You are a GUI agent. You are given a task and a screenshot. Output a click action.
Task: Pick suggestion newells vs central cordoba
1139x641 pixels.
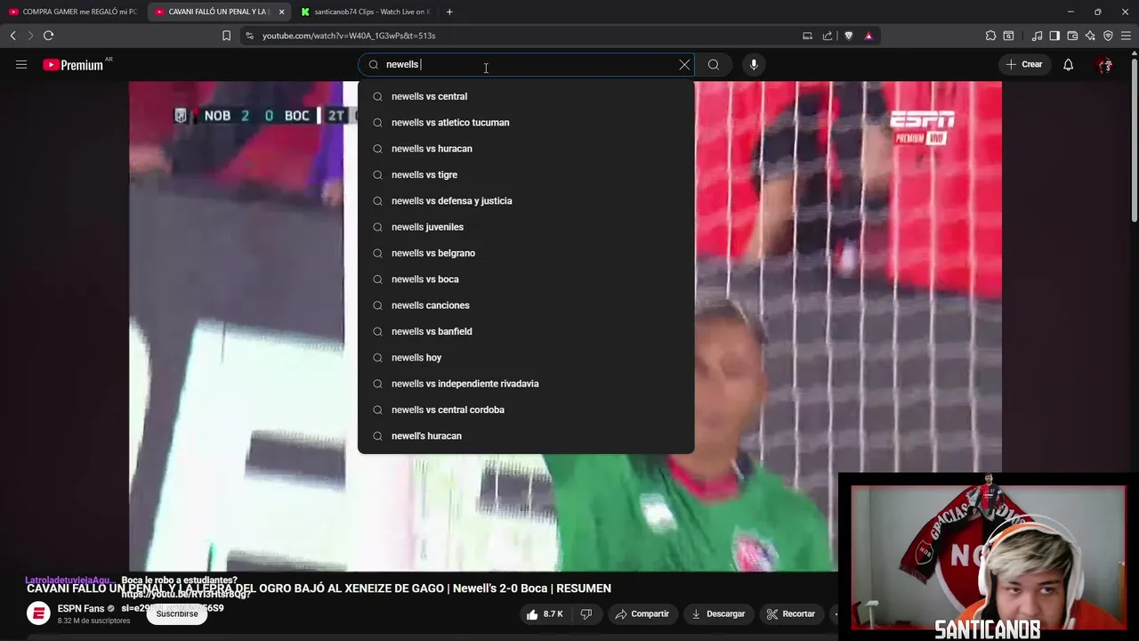tap(526, 410)
